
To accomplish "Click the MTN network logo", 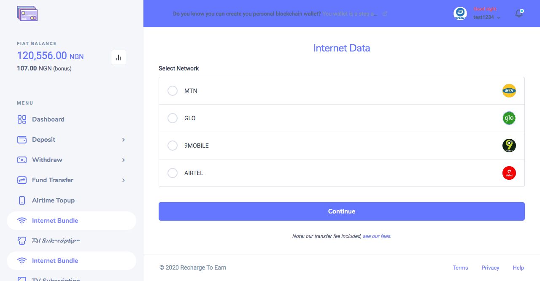I will (509, 91).
